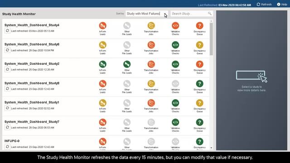Refresh System_Health_Dashboard_Study6 row

point(7,50)
